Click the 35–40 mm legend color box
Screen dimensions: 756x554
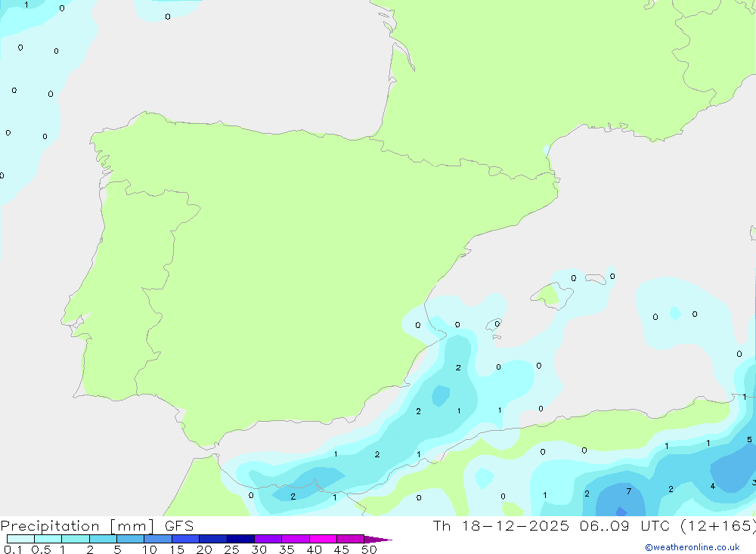coord(295,539)
